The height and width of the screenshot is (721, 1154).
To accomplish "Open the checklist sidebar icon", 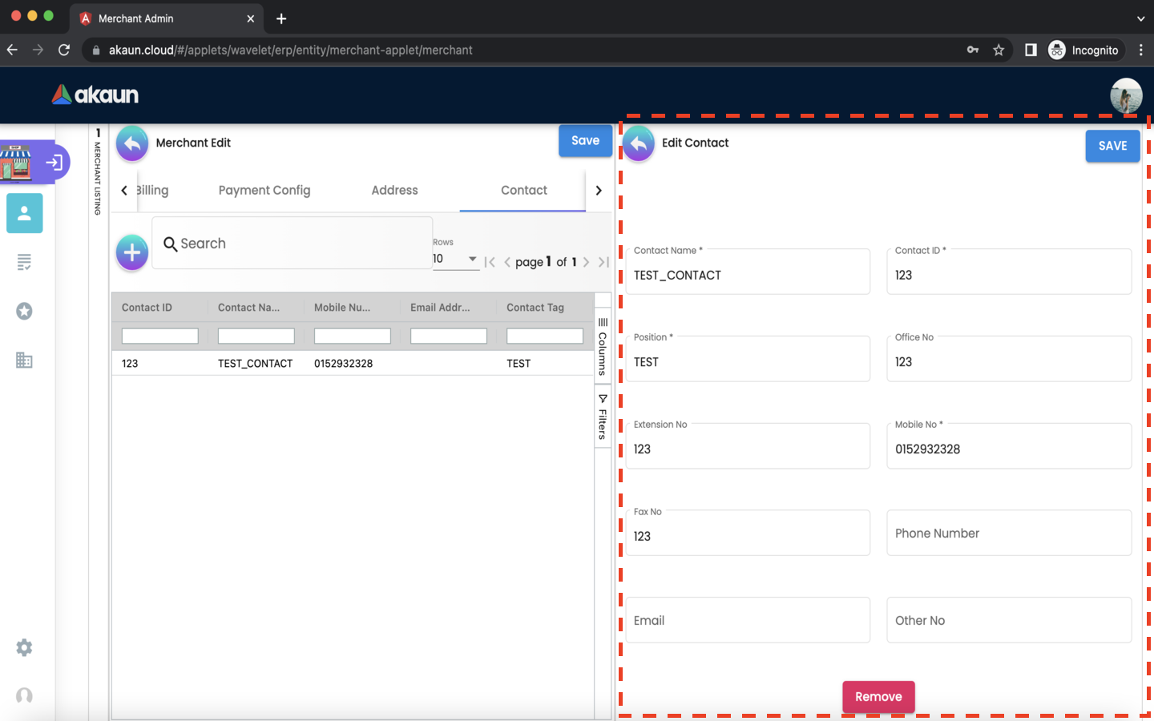I will click(24, 262).
